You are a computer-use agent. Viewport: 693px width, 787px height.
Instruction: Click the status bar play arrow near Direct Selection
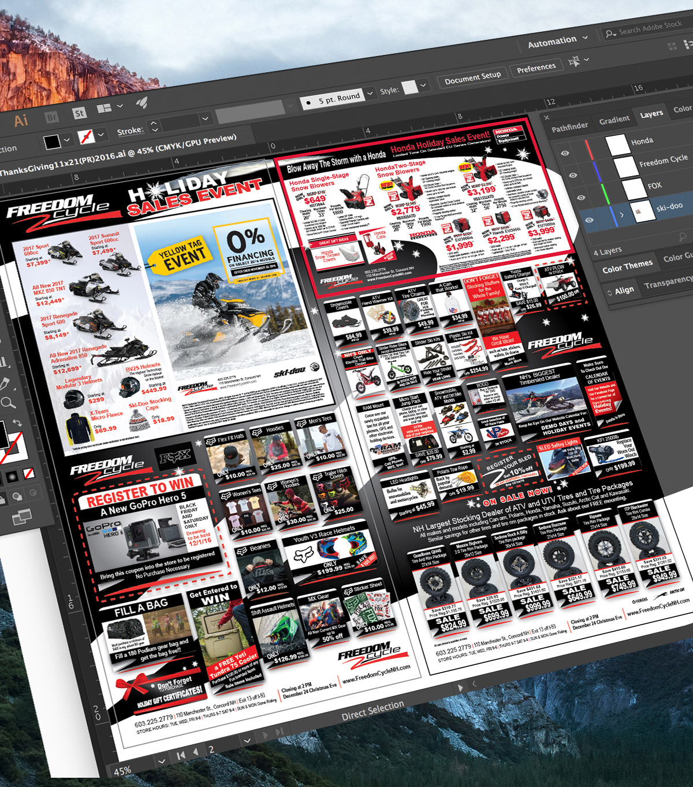[x=460, y=688]
